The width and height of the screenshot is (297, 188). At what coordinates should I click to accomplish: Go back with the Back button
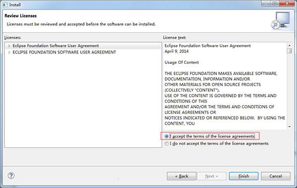(182, 176)
